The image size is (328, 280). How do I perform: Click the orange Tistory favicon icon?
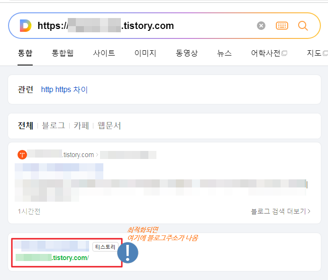point(22,155)
